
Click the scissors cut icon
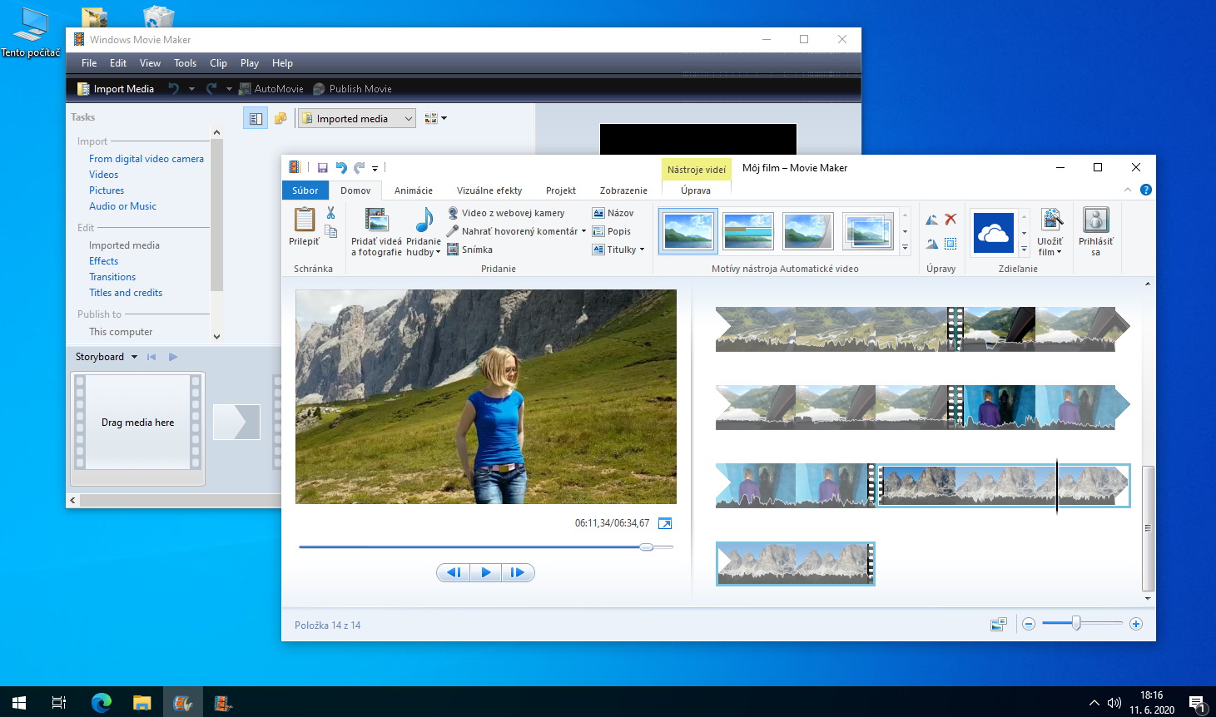[331, 213]
